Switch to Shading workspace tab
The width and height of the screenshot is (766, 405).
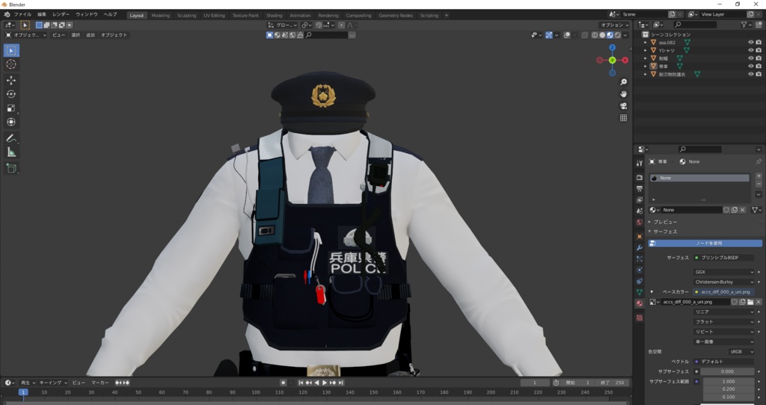point(274,16)
